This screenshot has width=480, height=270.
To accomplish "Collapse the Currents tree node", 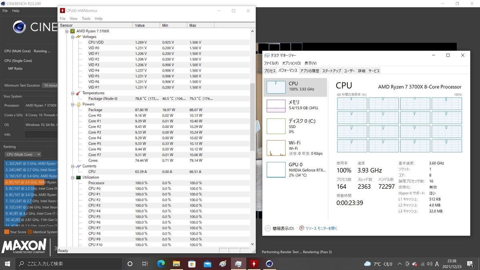I will tap(73, 166).
